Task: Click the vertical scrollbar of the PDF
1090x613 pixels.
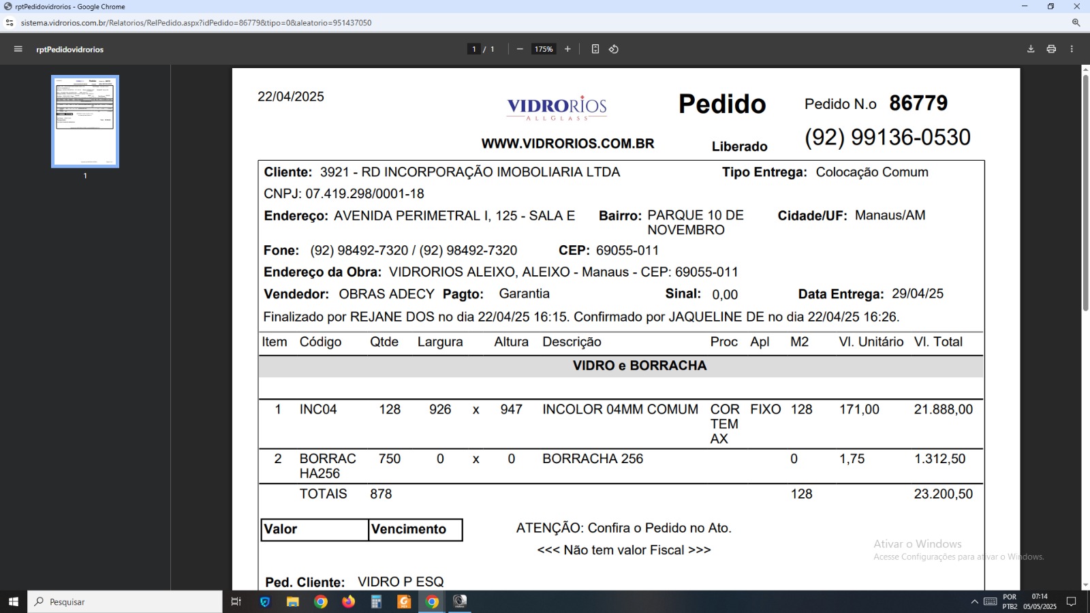Action: click(x=1086, y=193)
